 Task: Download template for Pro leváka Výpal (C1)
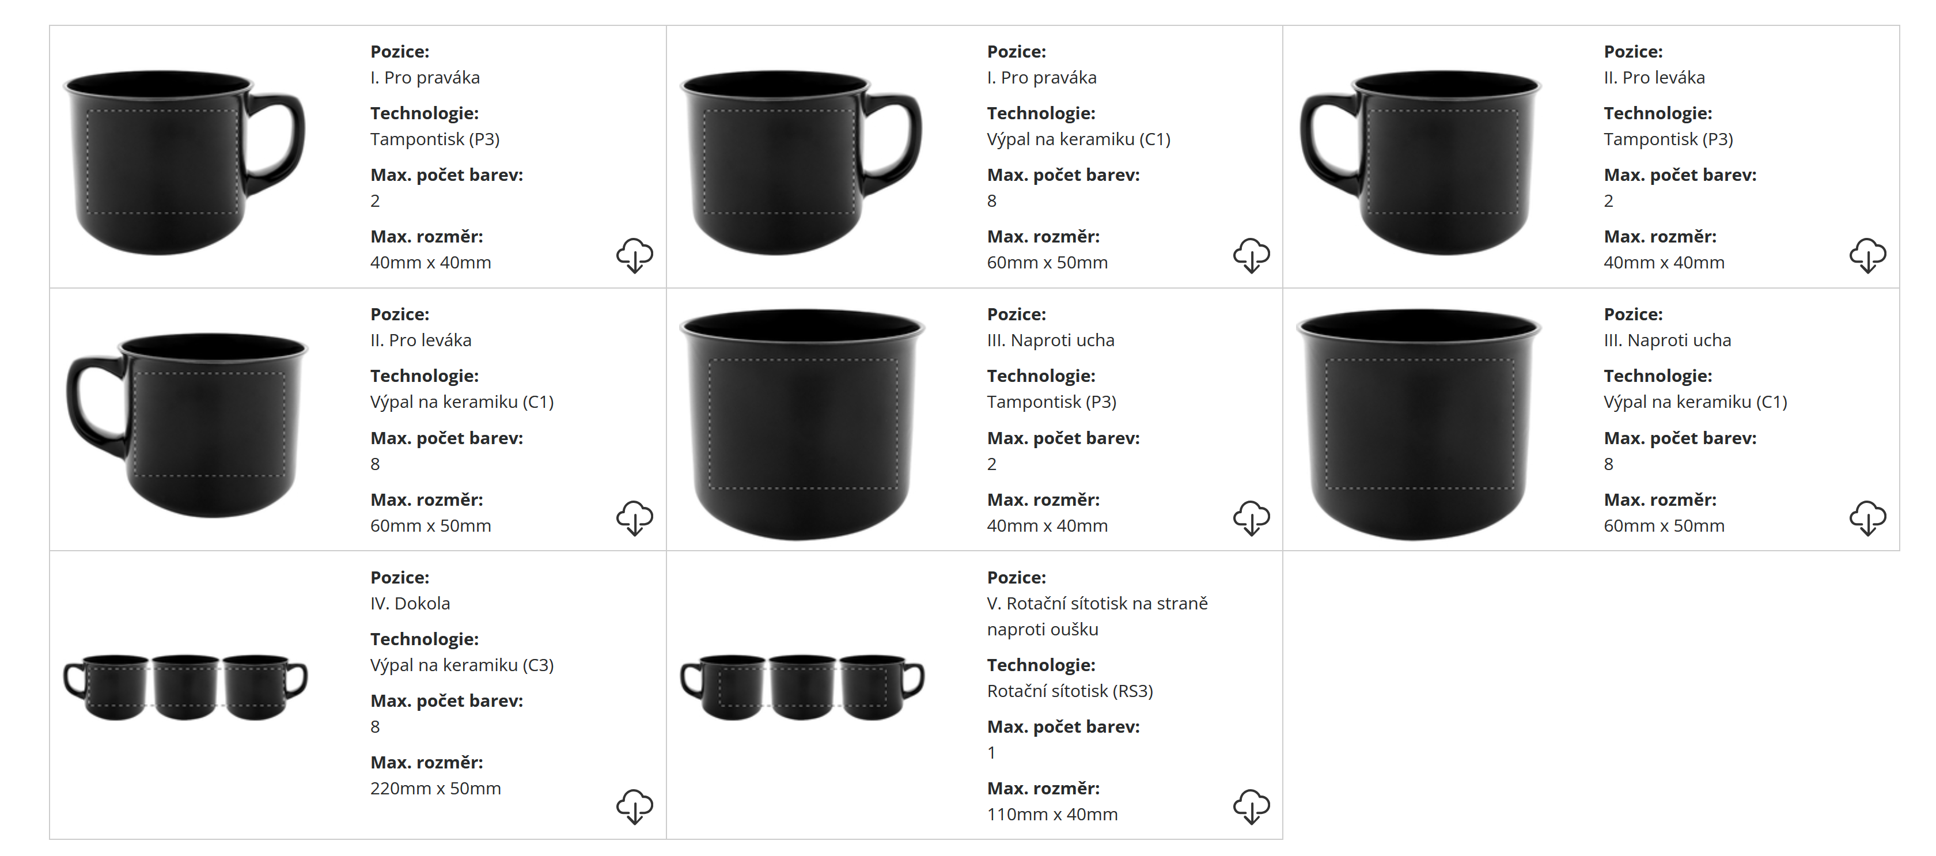coord(634,518)
